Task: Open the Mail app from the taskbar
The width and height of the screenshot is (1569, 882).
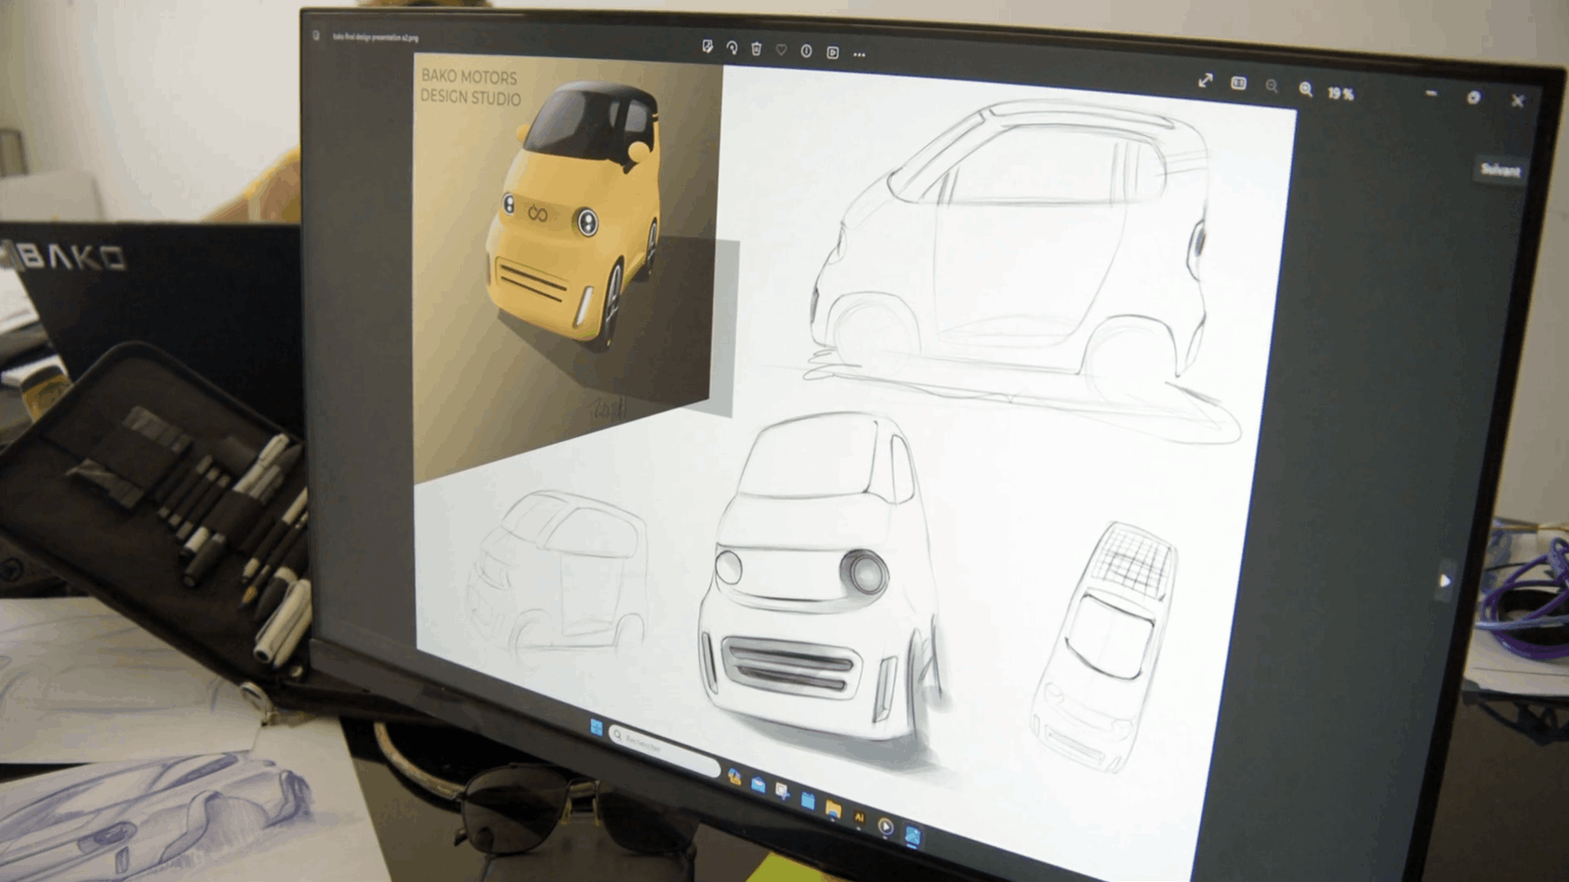Action: (758, 785)
